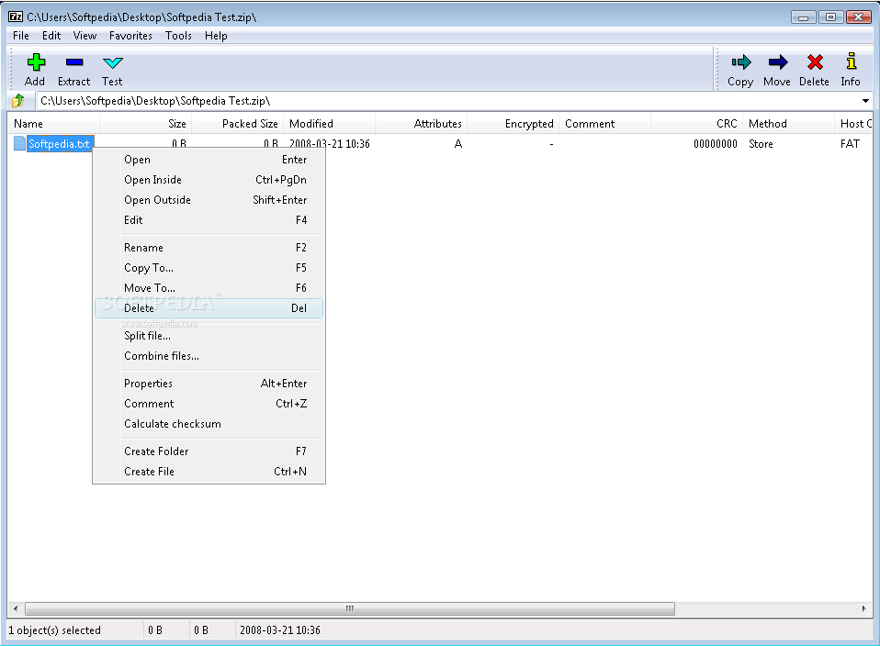The height and width of the screenshot is (646, 880).
Task: Click the Store method cell
Action: 761,144
